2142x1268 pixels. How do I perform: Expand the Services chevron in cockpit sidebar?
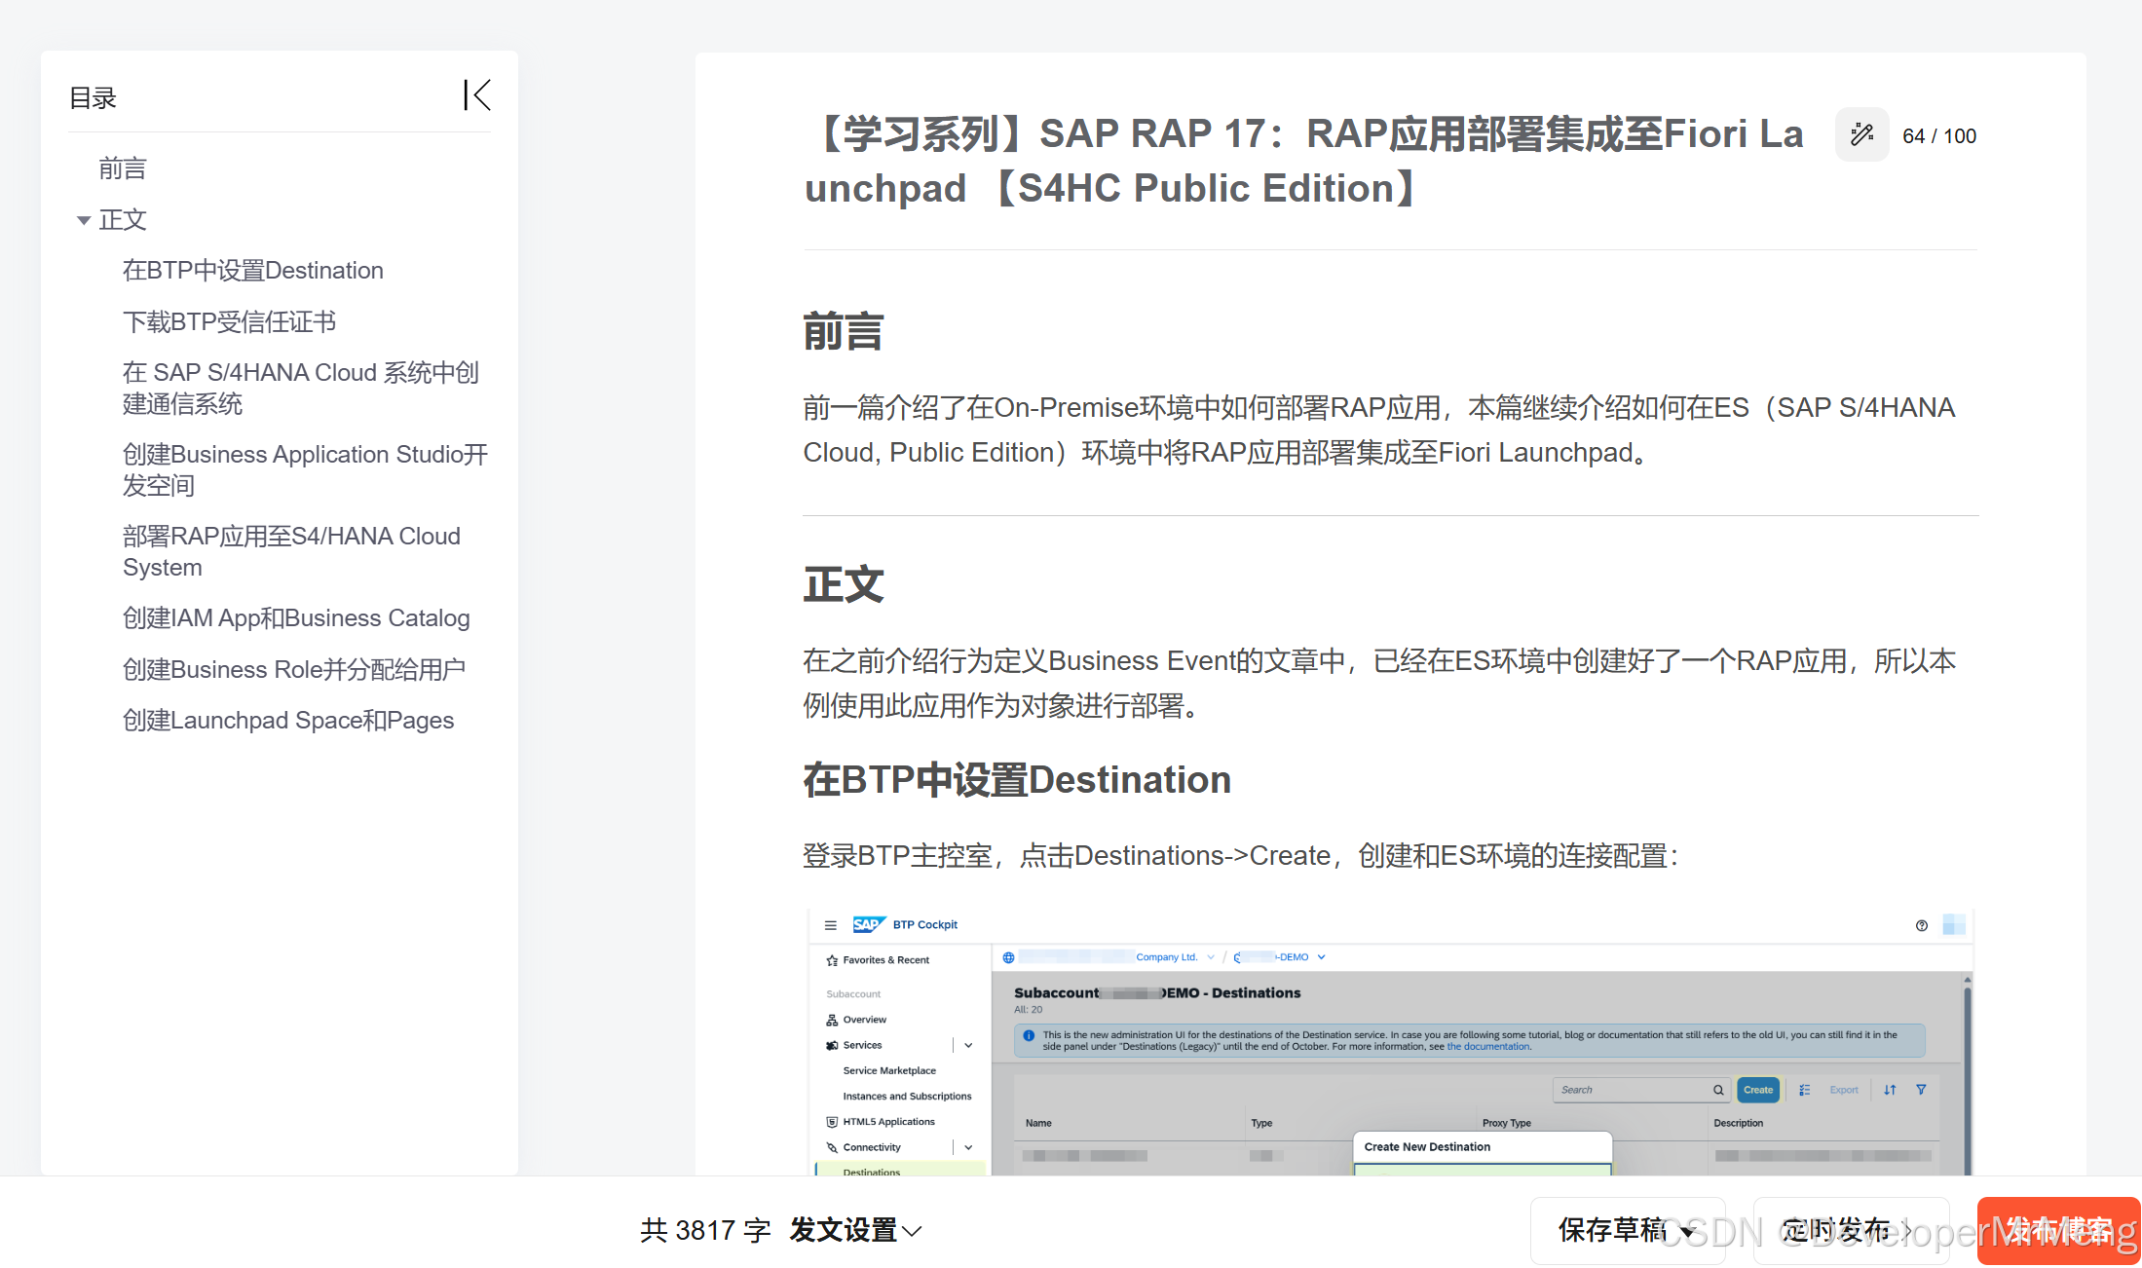[968, 1045]
